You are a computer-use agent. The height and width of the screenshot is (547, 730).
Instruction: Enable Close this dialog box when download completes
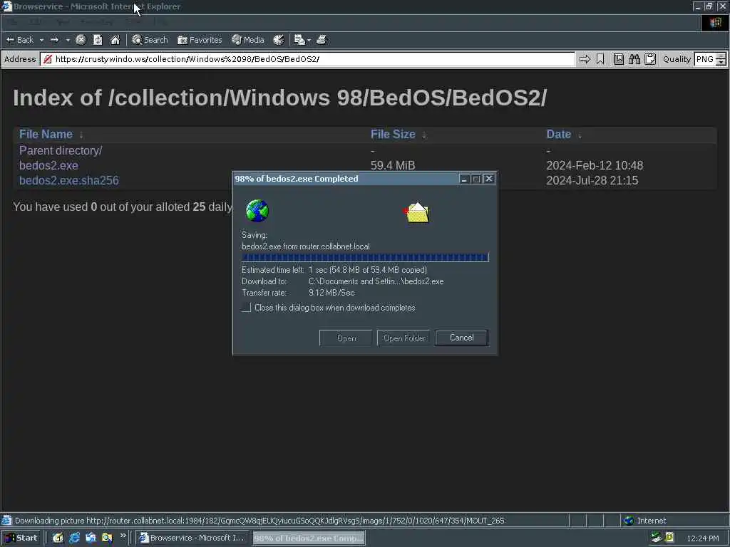pyautogui.click(x=246, y=308)
